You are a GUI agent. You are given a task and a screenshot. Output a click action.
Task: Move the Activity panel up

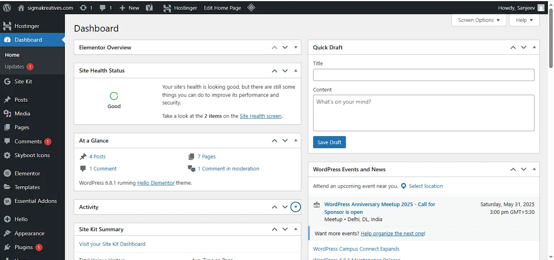point(275,207)
